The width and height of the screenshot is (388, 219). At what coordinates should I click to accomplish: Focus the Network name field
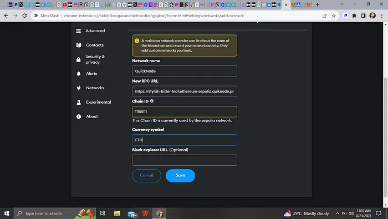click(x=185, y=72)
